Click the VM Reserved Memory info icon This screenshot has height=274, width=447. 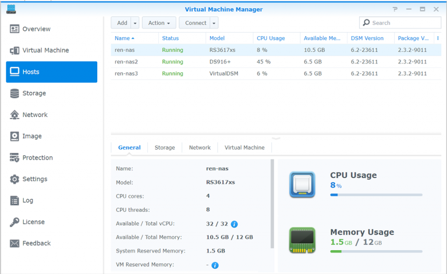coord(215,265)
